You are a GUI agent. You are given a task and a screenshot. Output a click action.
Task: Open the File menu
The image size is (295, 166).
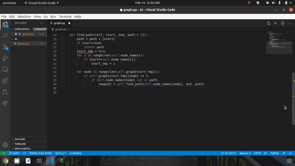[x=4, y=17]
